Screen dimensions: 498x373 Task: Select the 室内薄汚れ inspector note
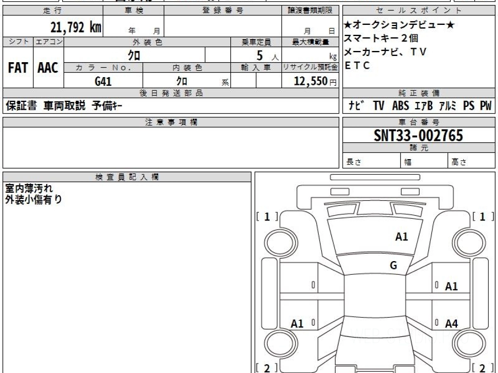pos(29,189)
